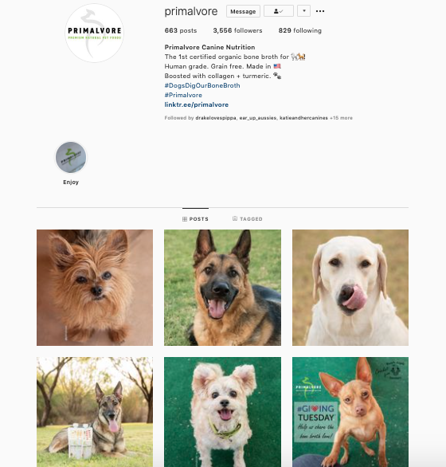The width and height of the screenshot is (446, 467).
Task: Open the drakelovespippa follower profile
Action: click(x=216, y=118)
